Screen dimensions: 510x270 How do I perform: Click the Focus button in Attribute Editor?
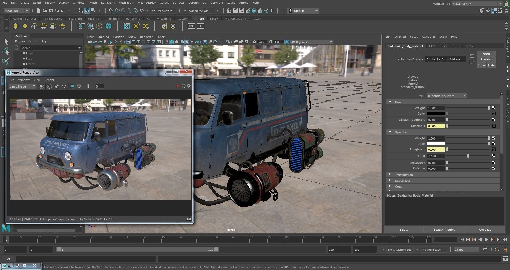pyautogui.click(x=486, y=54)
